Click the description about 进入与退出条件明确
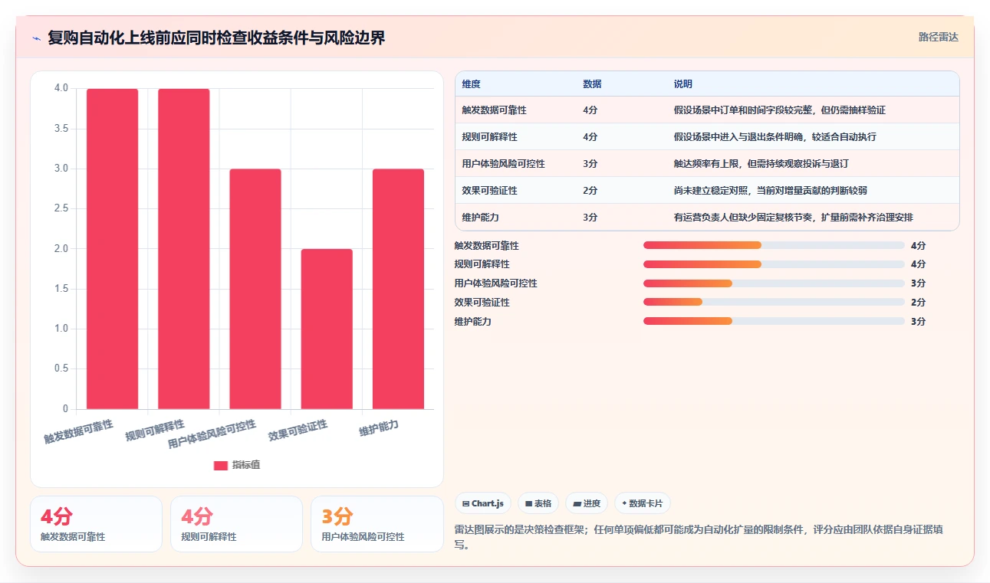990x583 pixels. 775,137
